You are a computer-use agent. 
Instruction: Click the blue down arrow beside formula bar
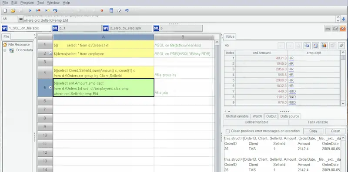[x=344, y=19]
